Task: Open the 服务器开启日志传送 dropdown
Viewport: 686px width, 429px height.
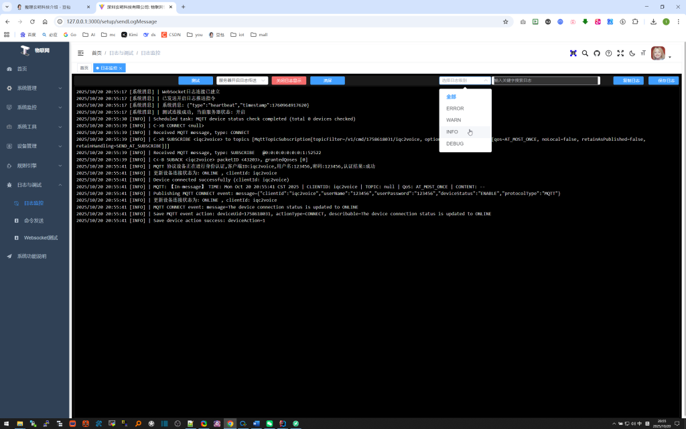Action: coord(242,80)
